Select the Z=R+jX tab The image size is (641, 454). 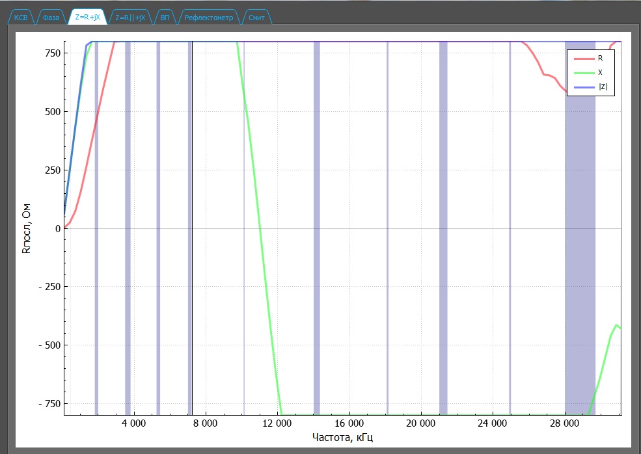tap(88, 18)
